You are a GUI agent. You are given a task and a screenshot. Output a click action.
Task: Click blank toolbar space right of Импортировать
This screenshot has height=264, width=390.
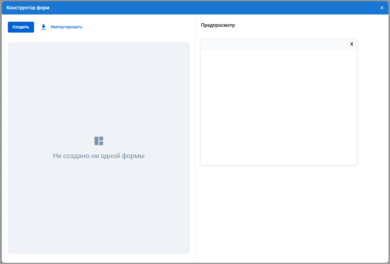pos(136,27)
